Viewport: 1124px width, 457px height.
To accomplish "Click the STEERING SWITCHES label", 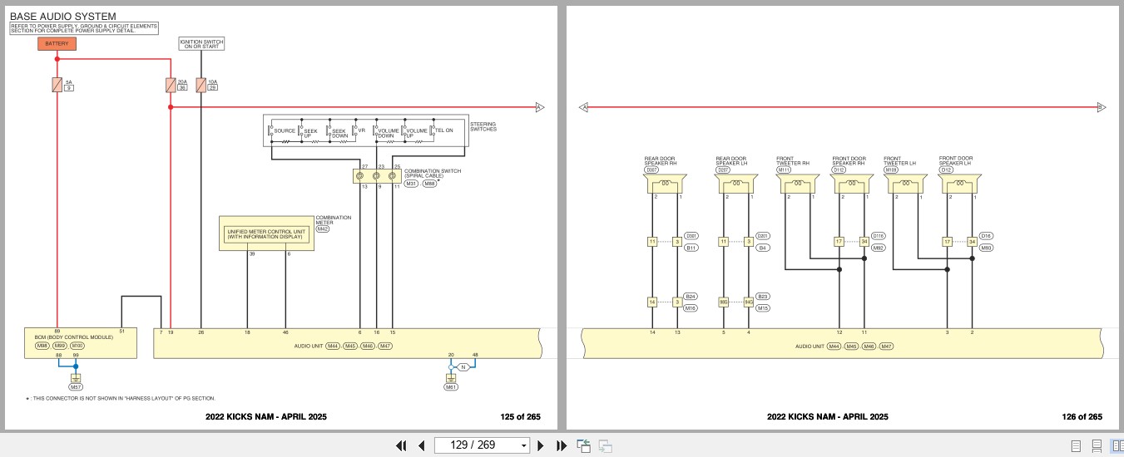I will (x=483, y=126).
